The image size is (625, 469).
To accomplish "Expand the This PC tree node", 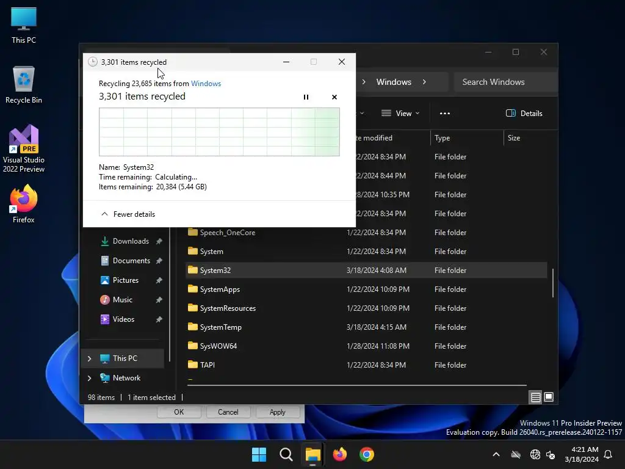I will point(89,358).
